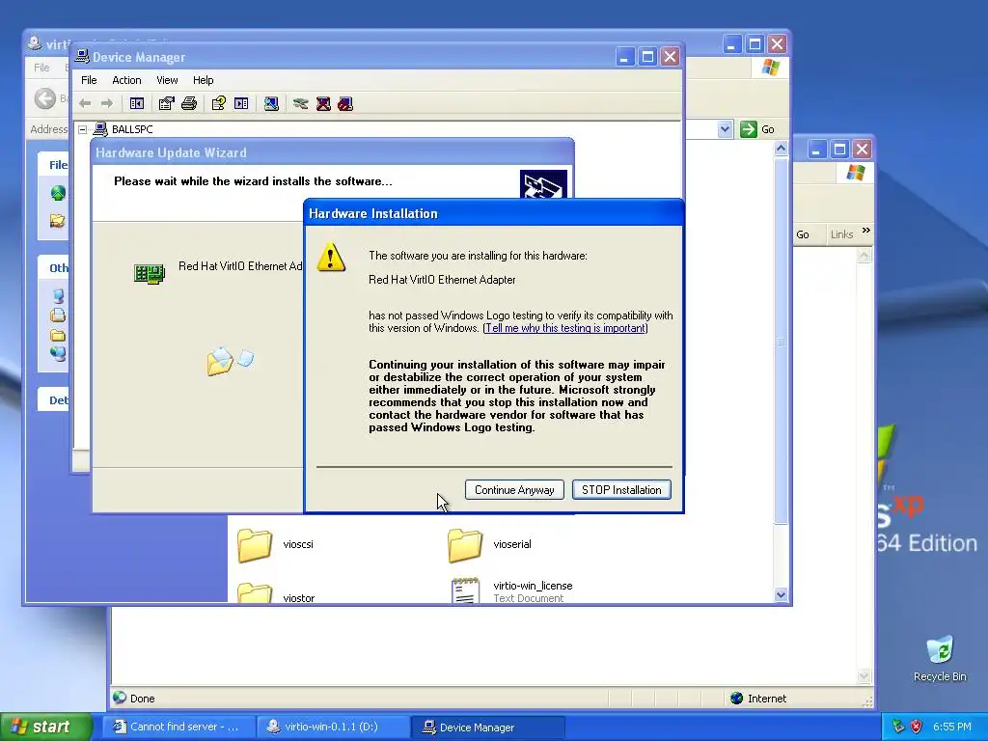This screenshot has height=741, width=988.
Task: Click the Disable device toolbar icon
Action: 345,103
